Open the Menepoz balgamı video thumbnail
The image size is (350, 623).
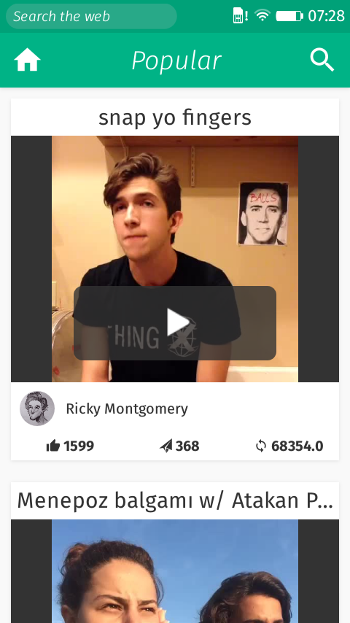(175, 571)
